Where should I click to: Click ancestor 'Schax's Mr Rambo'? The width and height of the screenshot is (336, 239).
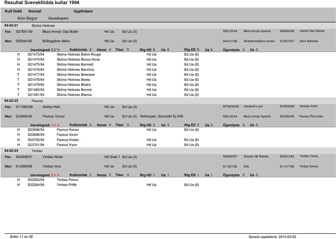(256, 156)
